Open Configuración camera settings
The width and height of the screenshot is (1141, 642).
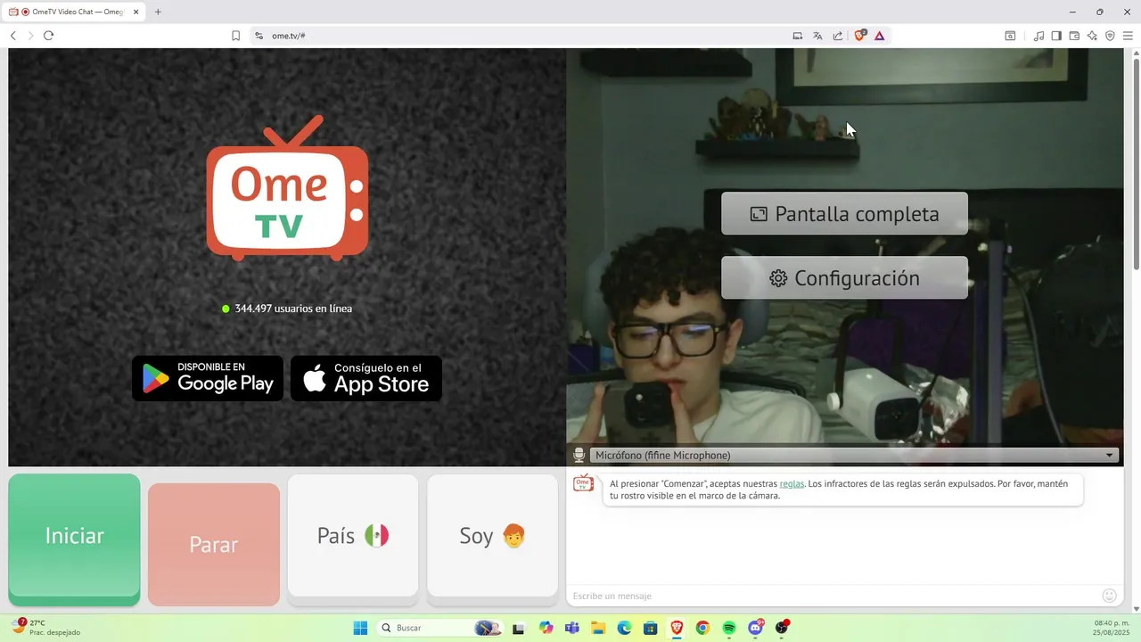pyautogui.click(x=844, y=278)
